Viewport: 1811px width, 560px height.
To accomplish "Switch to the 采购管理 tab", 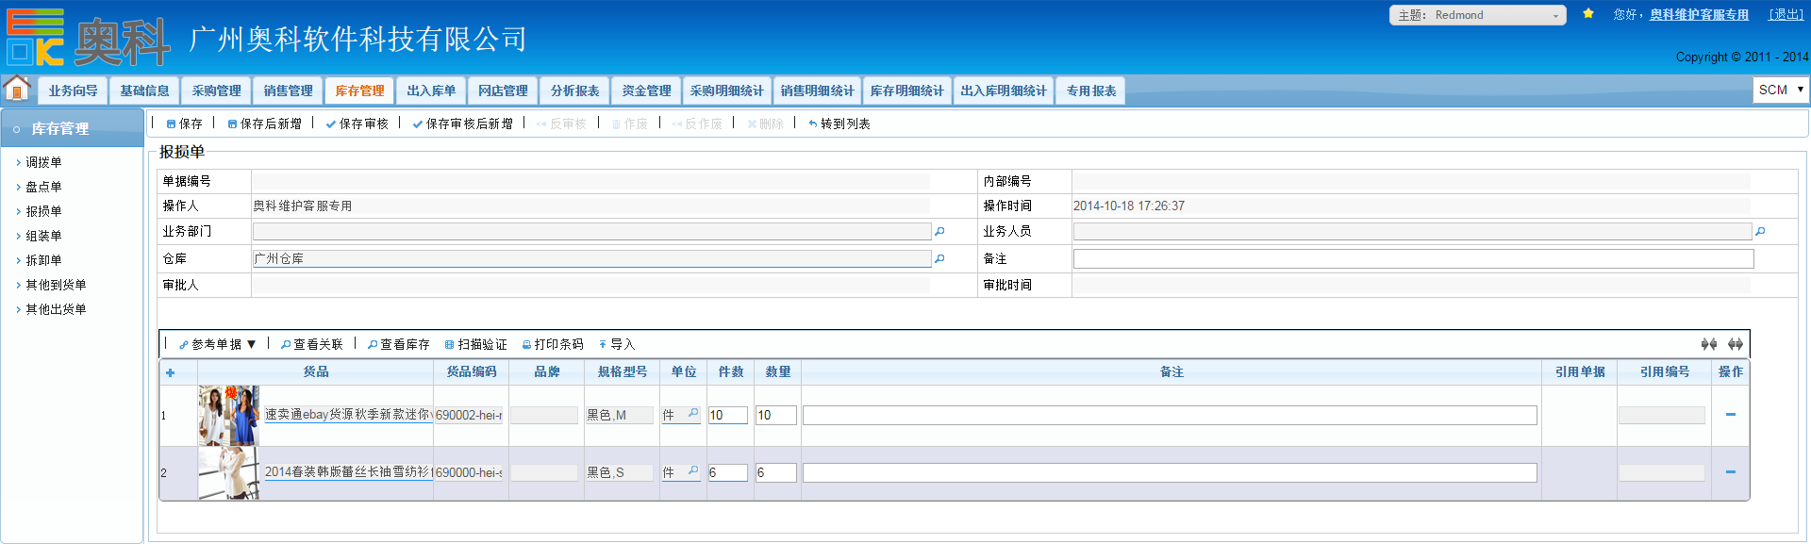I will coord(216,91).
